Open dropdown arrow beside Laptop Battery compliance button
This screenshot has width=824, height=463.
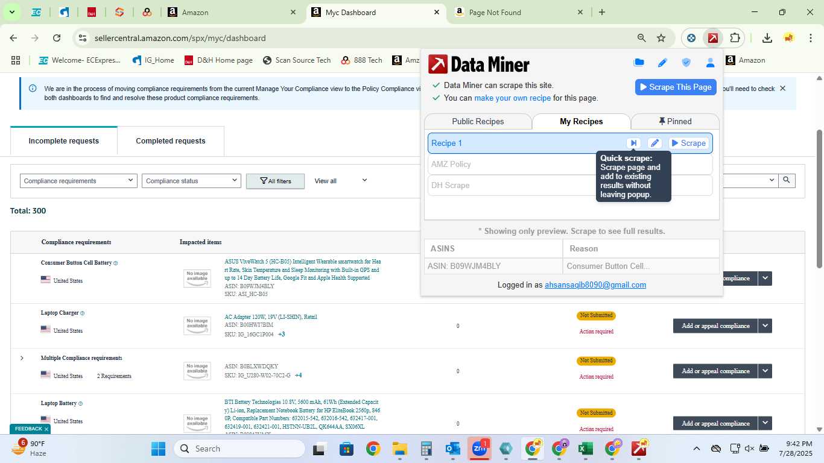(x=765, y=423)
